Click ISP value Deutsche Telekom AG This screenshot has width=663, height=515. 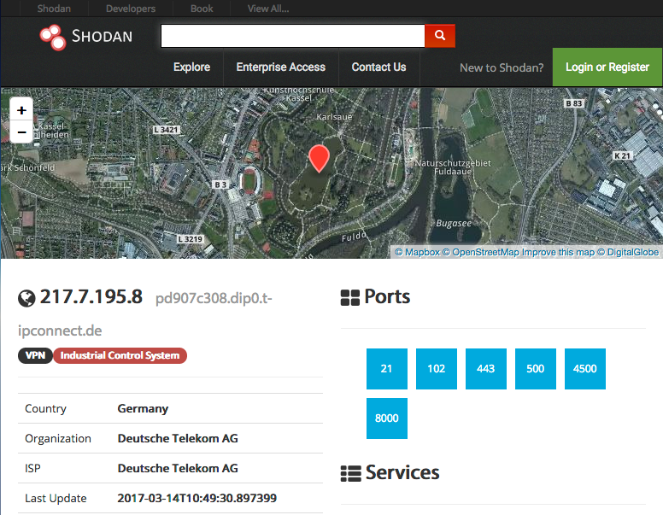point(178,469)
